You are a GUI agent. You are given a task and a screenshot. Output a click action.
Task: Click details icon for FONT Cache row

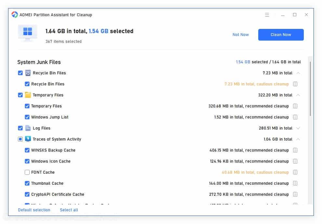[x=295, y=172]
